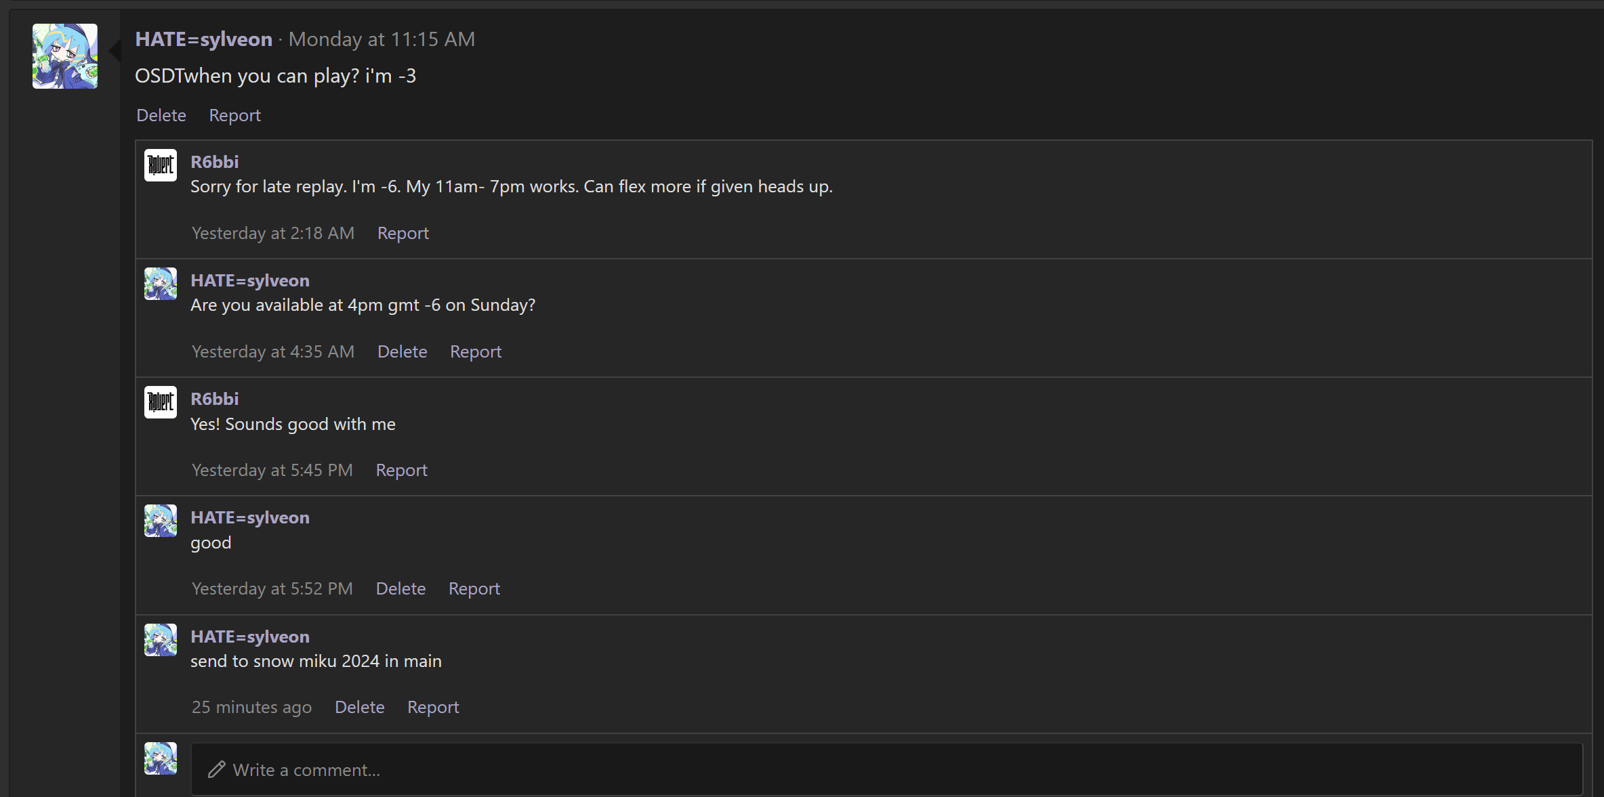Delete the "good" comment from 5:52 PM
Image resolution: width=1604 pixels, height=797 pixels.
coord(400,588)
